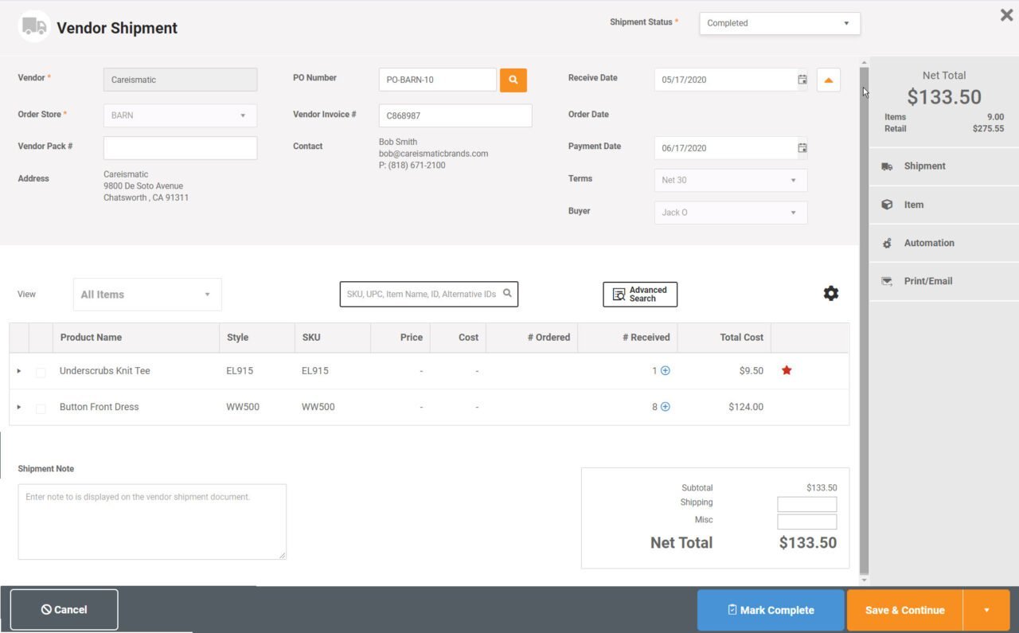
Task: Click Save & Continue
Action: coord(903,609)
